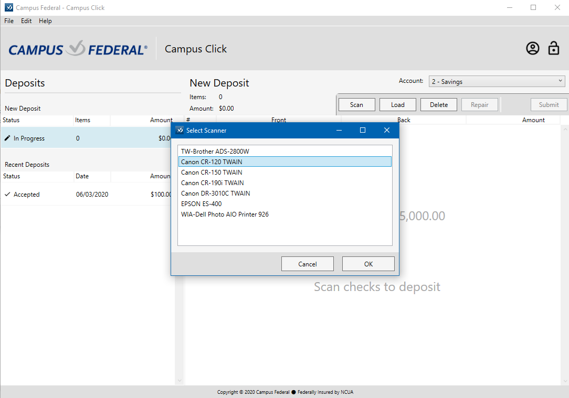
Task: Cancel the Select Scanner dialog
Action: (308, 264)
